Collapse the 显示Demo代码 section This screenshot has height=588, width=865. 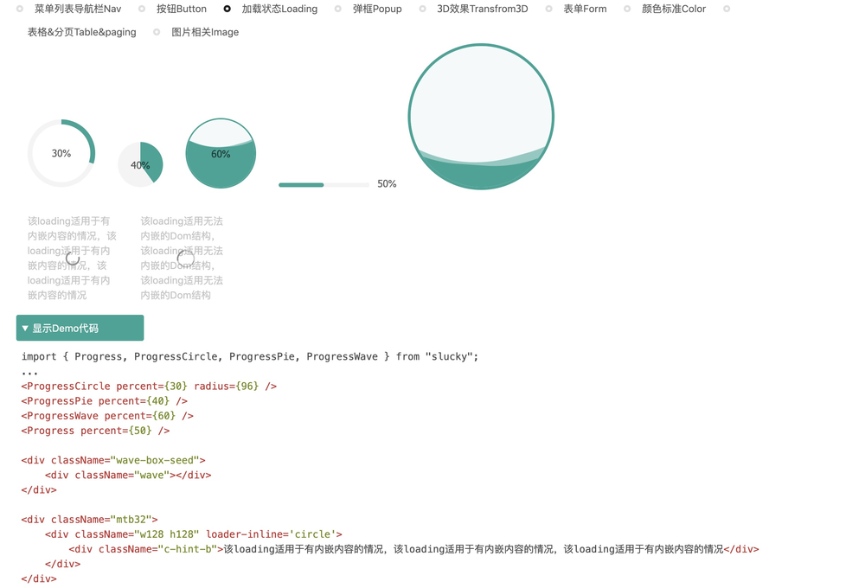80,329
